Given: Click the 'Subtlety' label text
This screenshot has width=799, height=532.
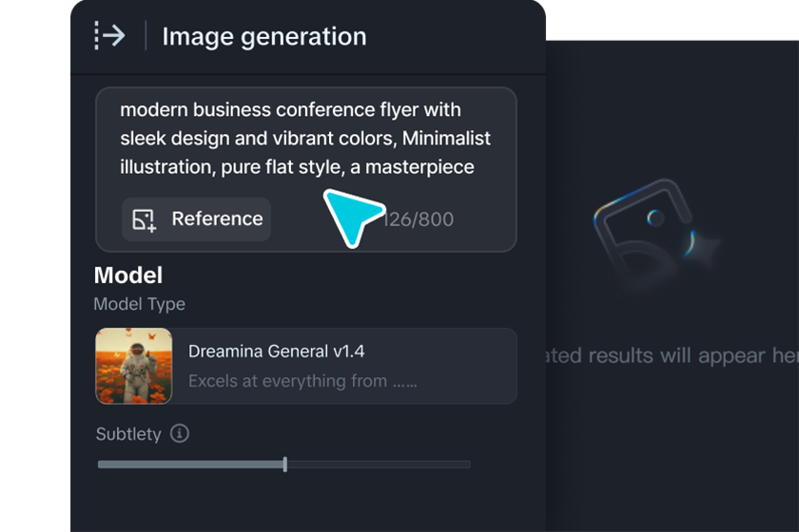Looking at the screenshot, I should pos(128,434).
